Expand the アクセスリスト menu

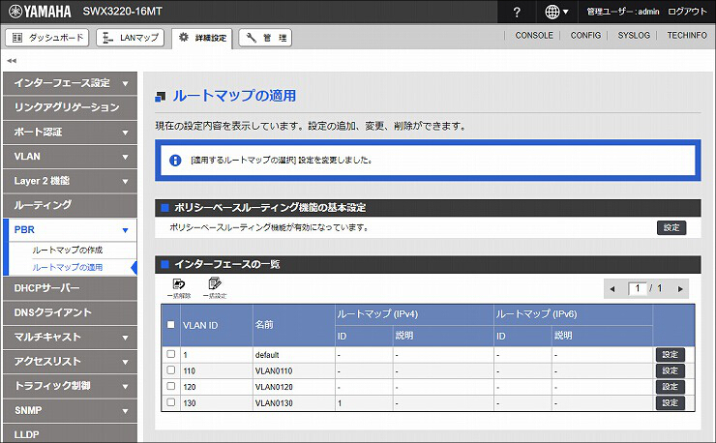coord(70,362)
